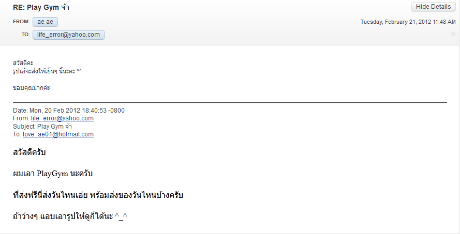Click the horizontal divider above quoted message

point(230,102)
